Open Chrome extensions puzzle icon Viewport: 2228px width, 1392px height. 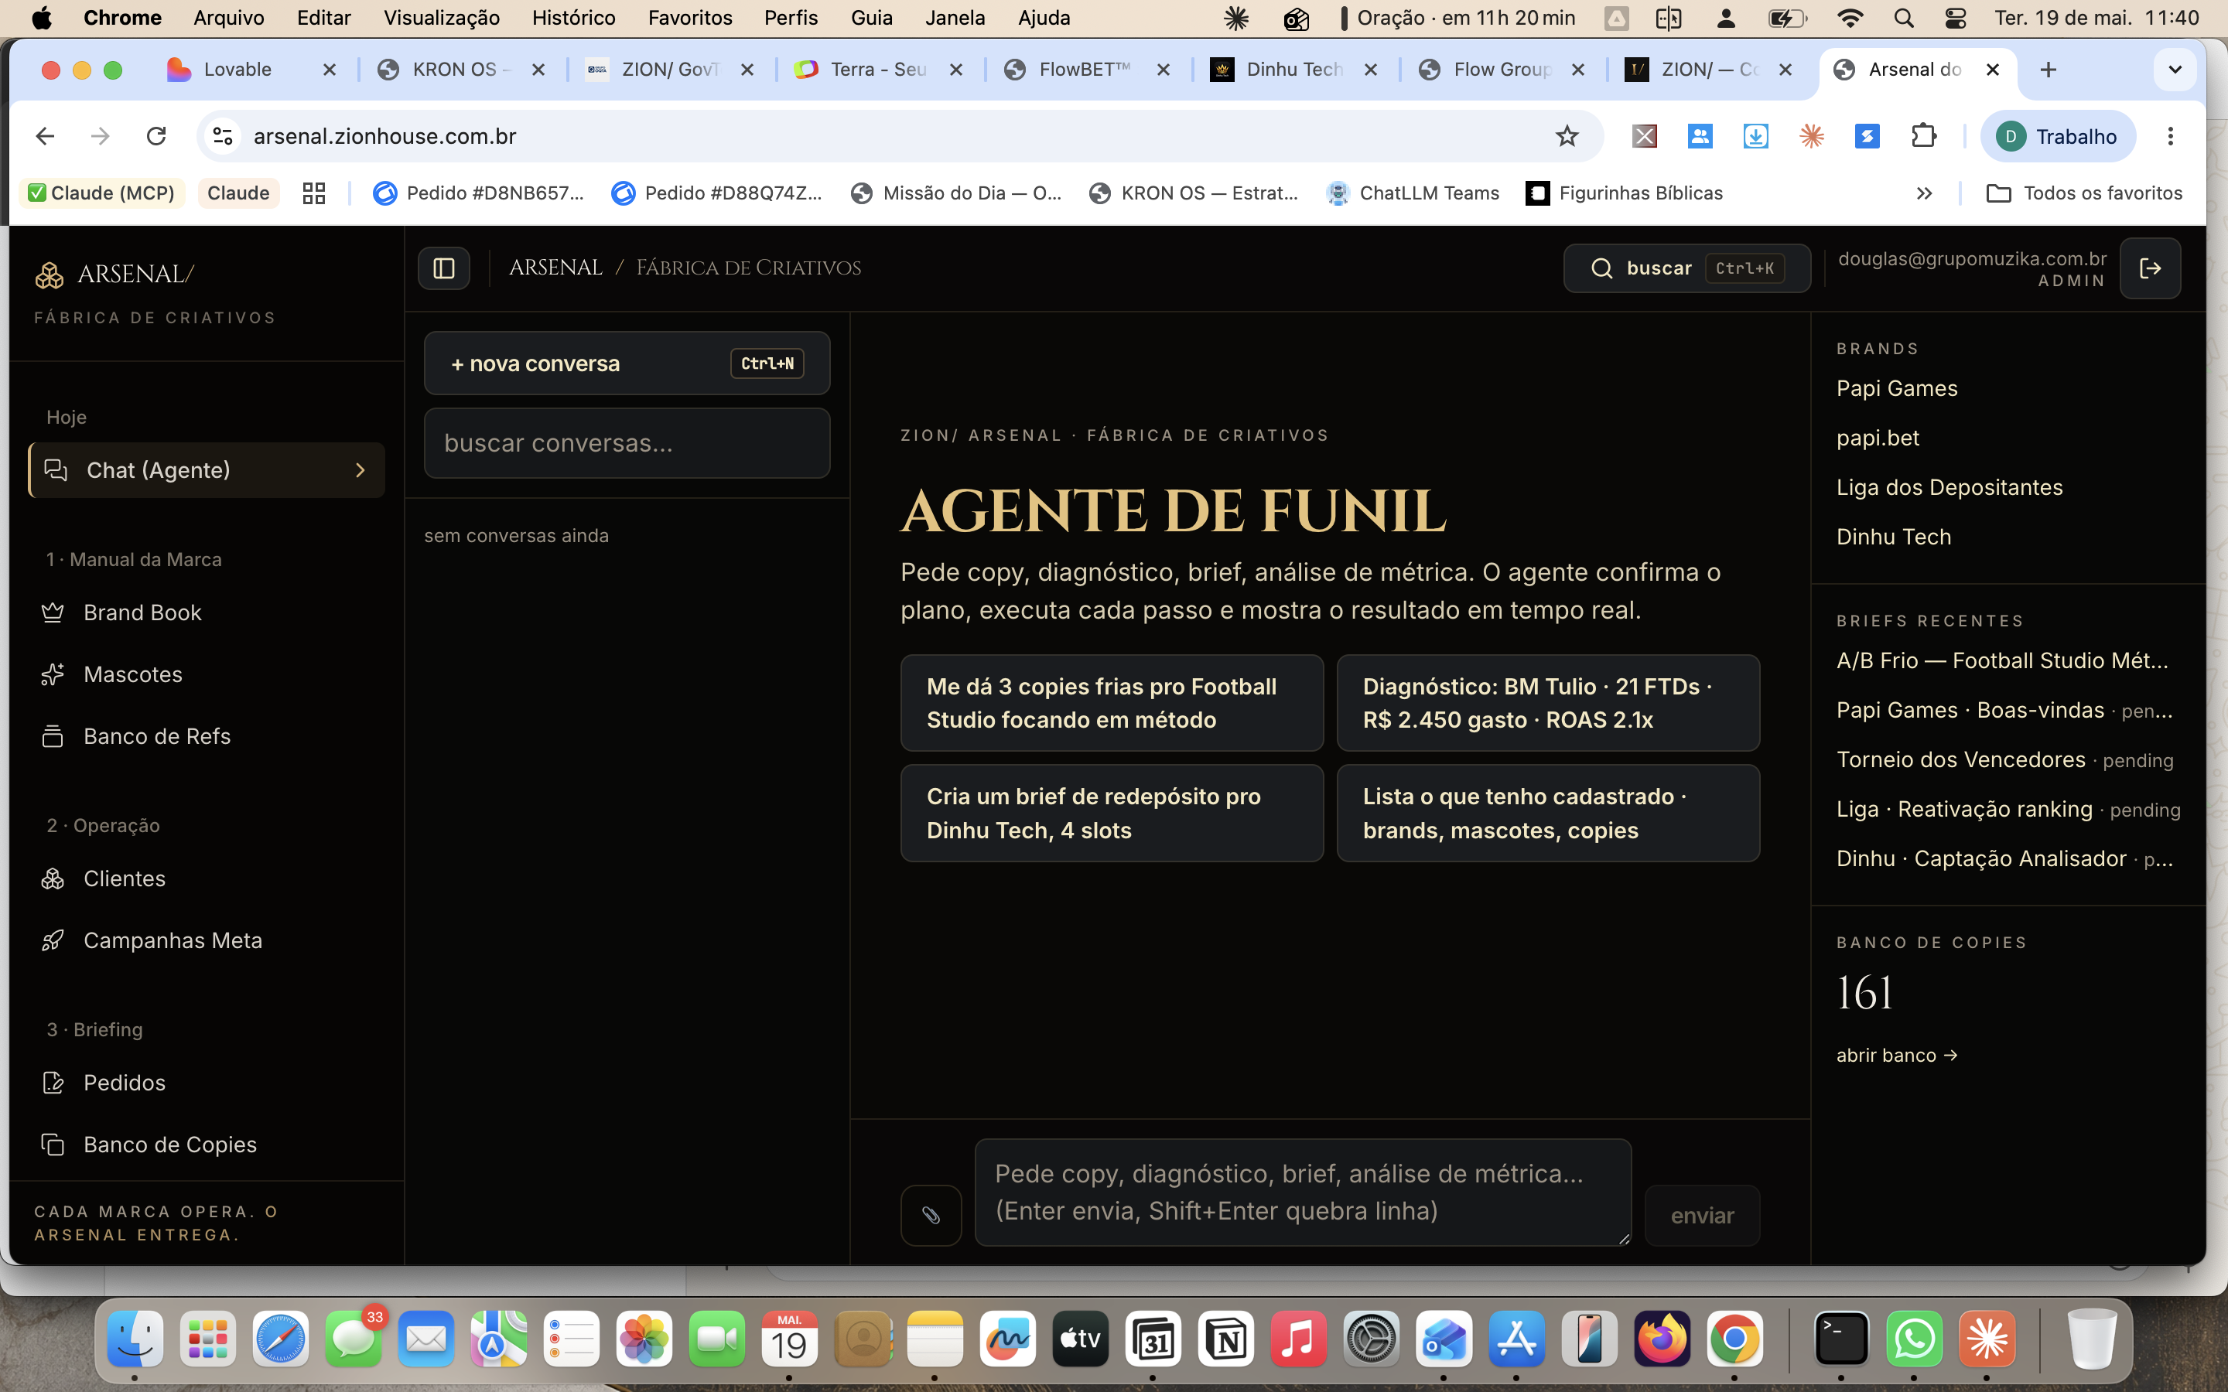click(x=1923, y=136)
